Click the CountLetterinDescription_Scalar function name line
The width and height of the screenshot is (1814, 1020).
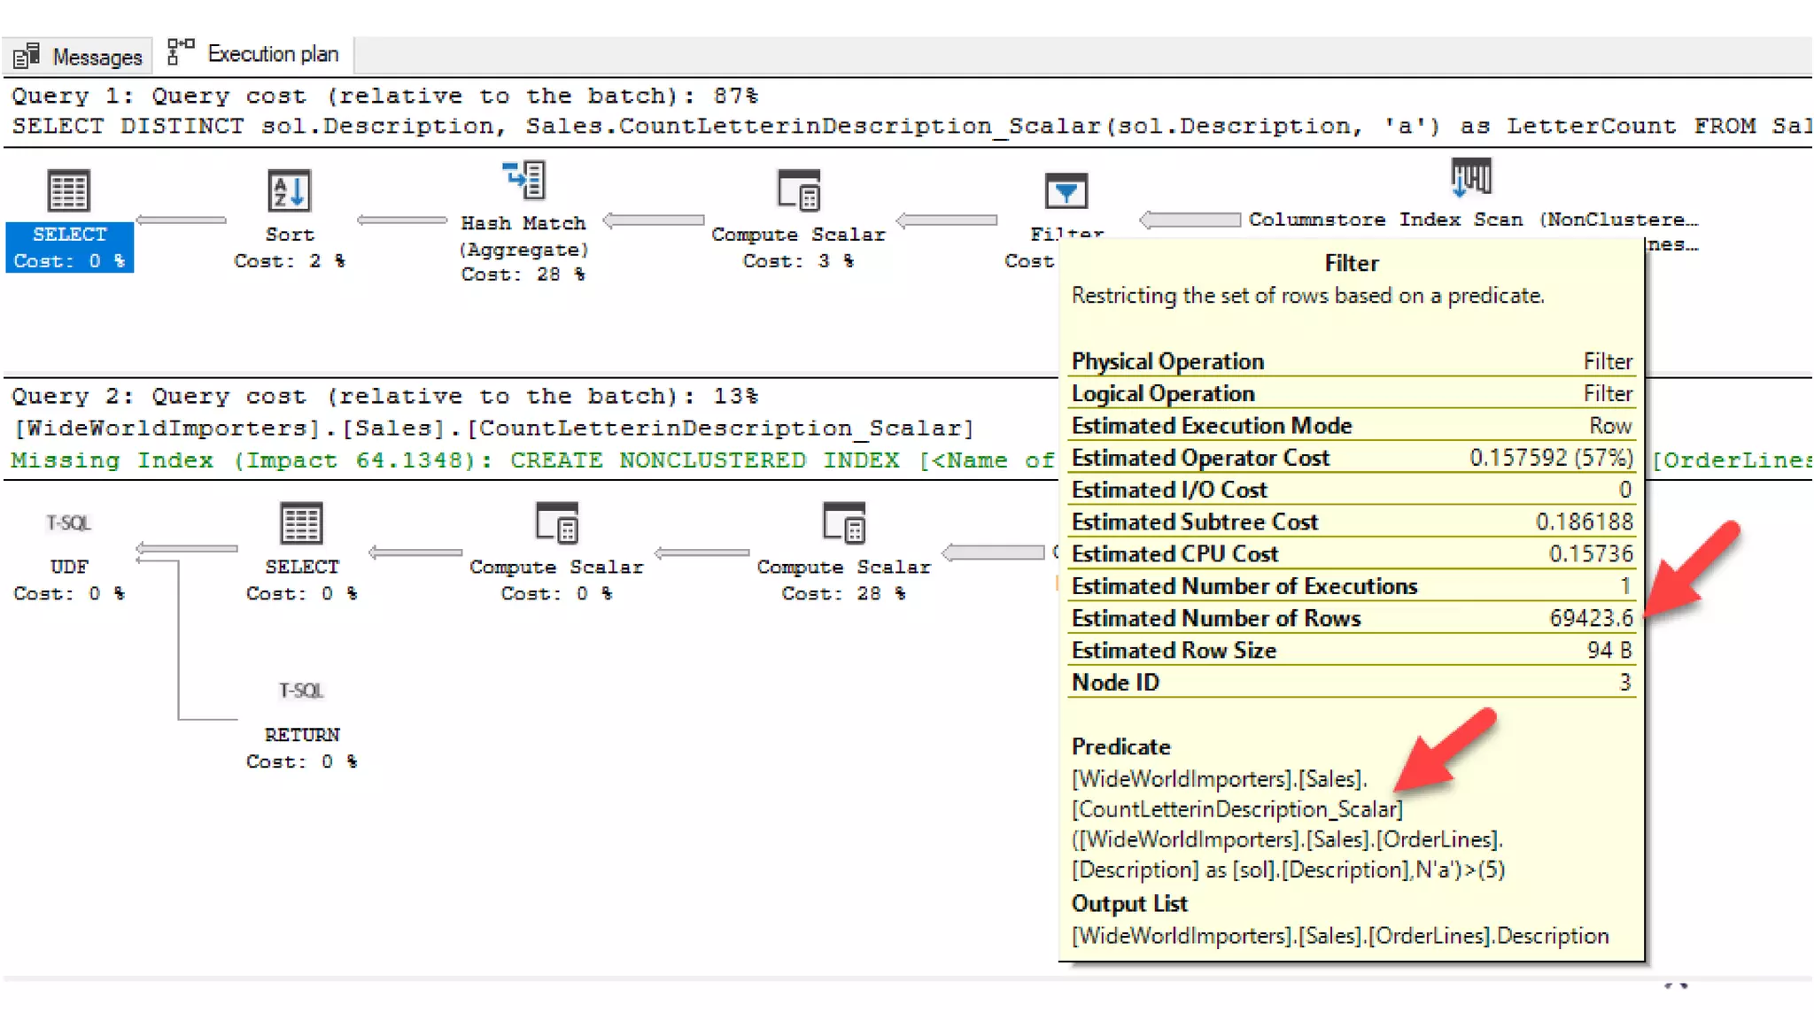pos(493,429)
